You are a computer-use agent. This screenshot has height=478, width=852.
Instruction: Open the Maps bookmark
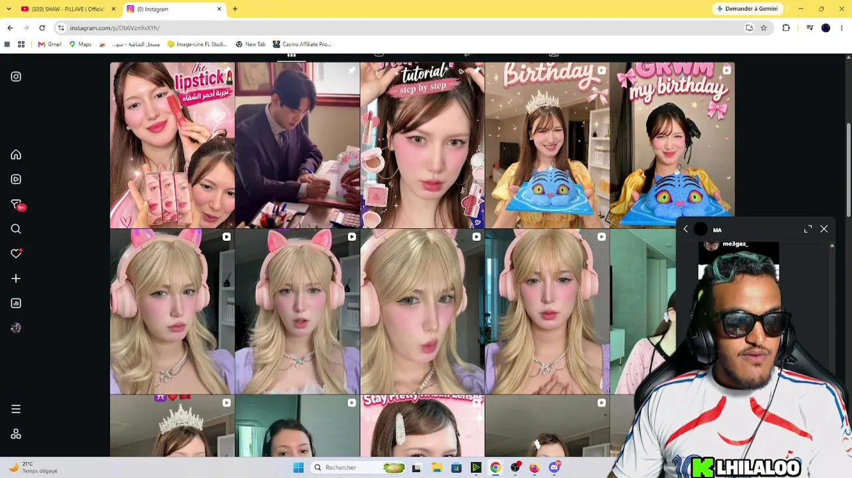[80, 44]
